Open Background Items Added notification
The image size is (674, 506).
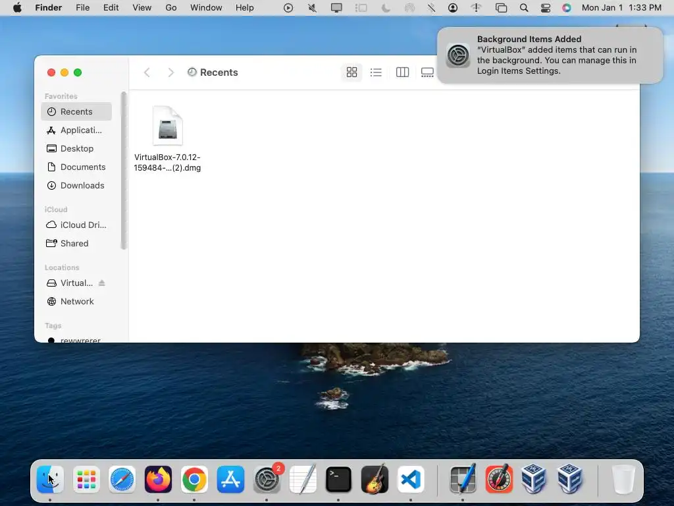(x=550, y=55)
